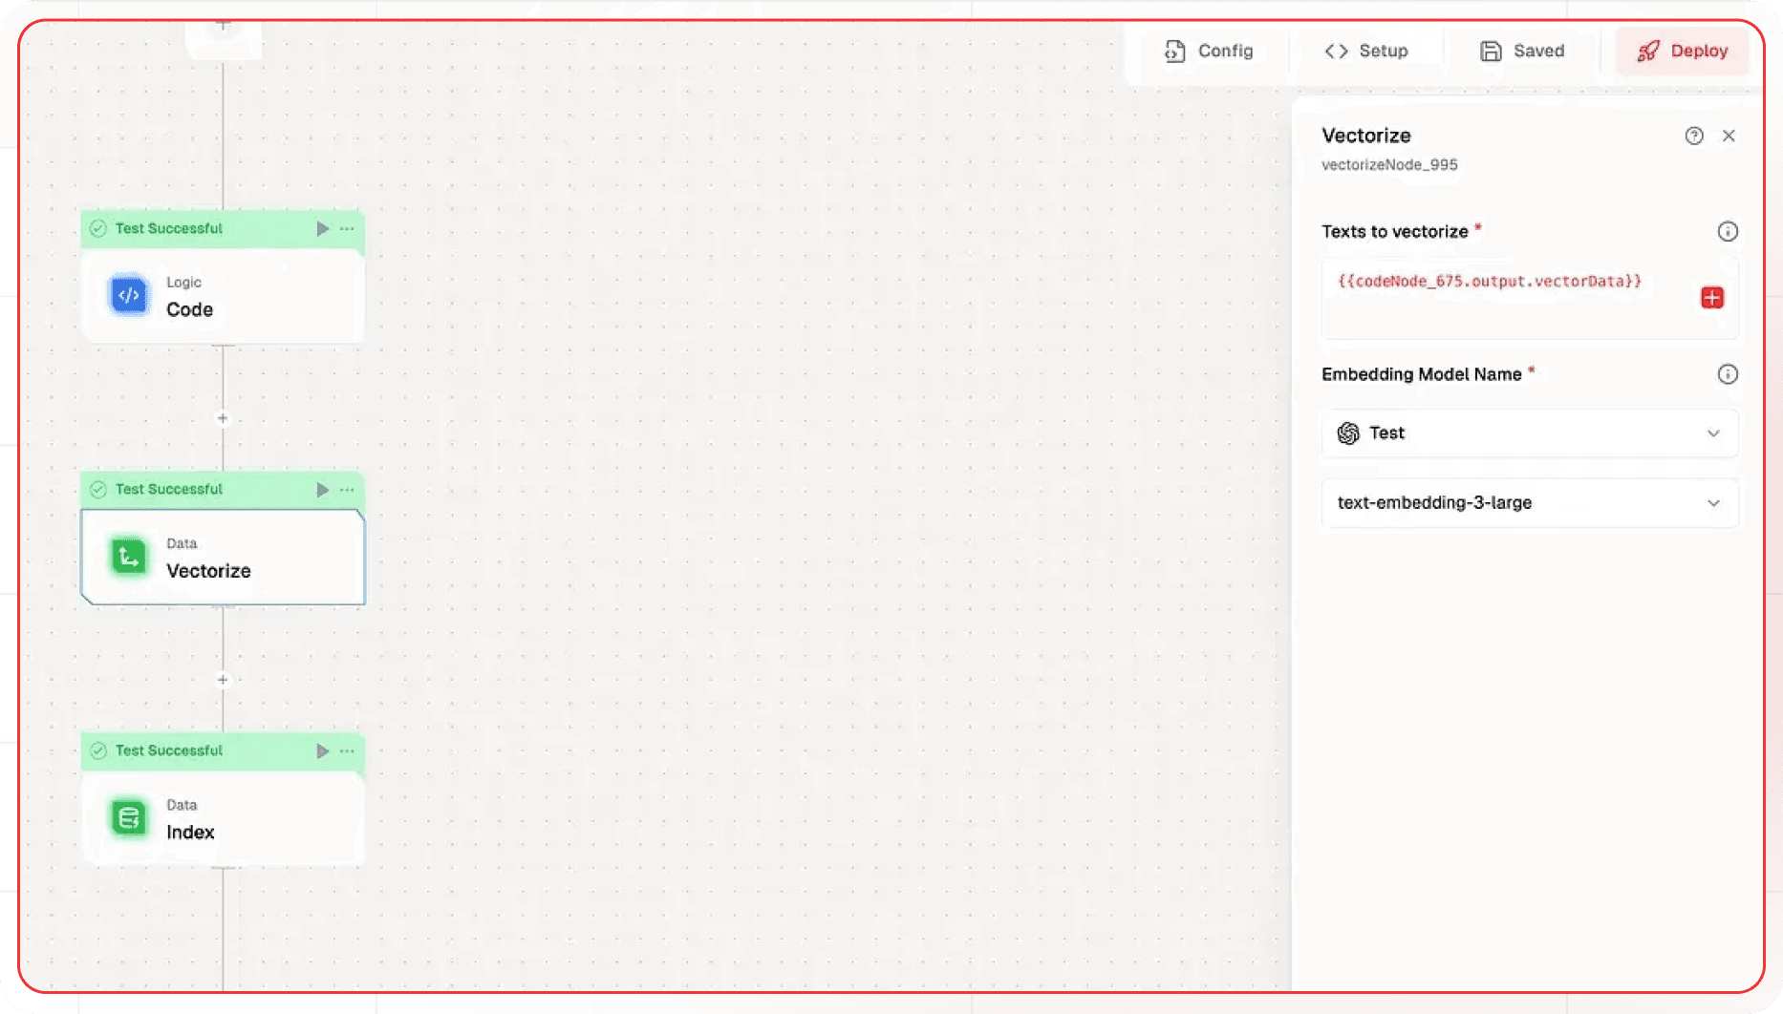Viewport: 1783px width, 1014px height.
Task: Click the Saved button
Action: click(1522, 51)
